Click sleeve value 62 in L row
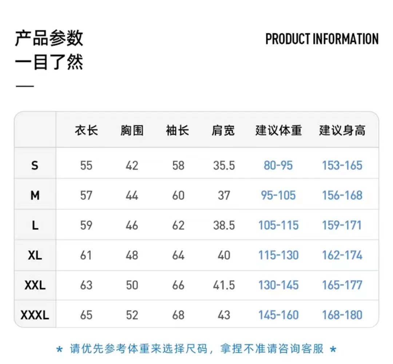 [178, 225]
